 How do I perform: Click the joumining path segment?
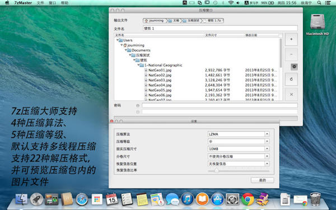[x=155, y=21]
